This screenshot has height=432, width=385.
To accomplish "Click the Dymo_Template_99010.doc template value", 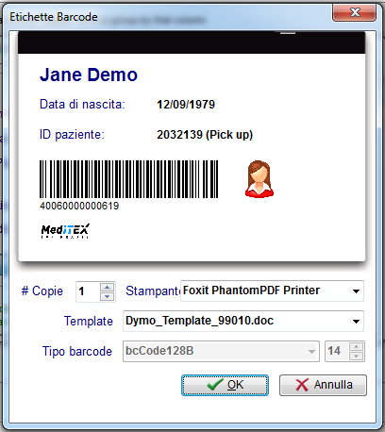I will 200,321.
